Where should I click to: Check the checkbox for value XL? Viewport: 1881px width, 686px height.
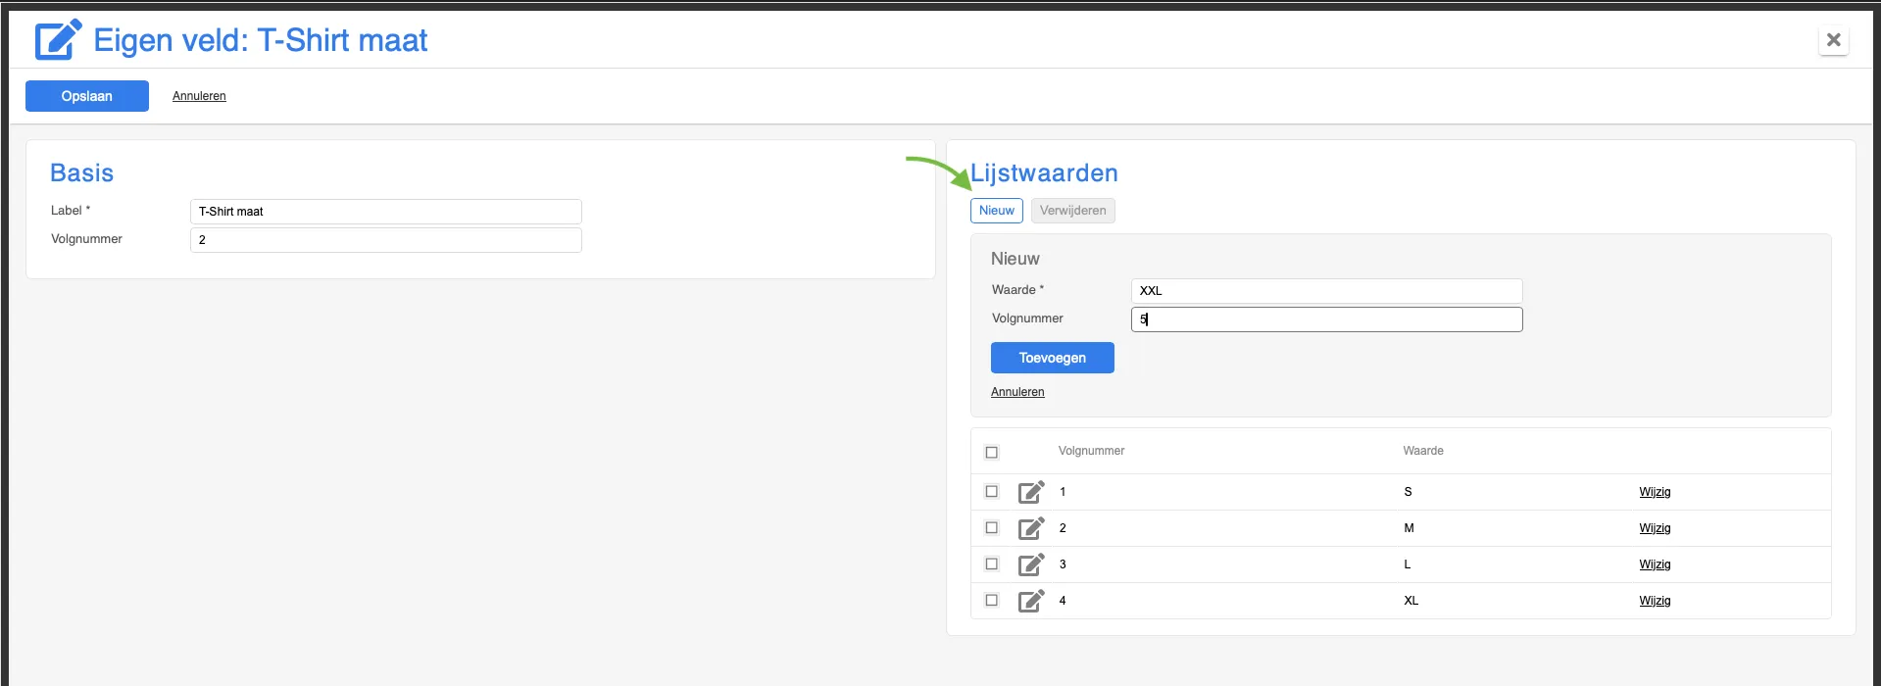point(991,600)
